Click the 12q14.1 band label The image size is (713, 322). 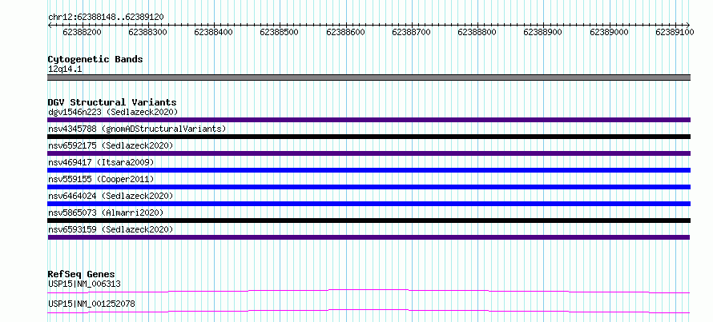click(65, 70)
